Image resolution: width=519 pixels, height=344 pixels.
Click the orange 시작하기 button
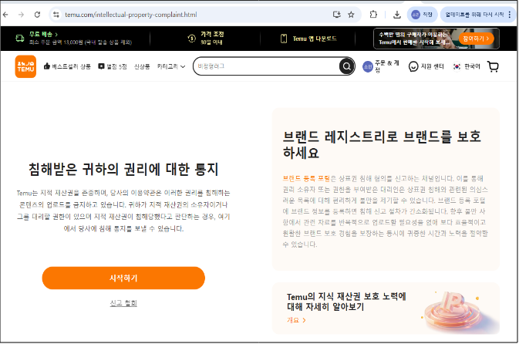pos(123,277)
